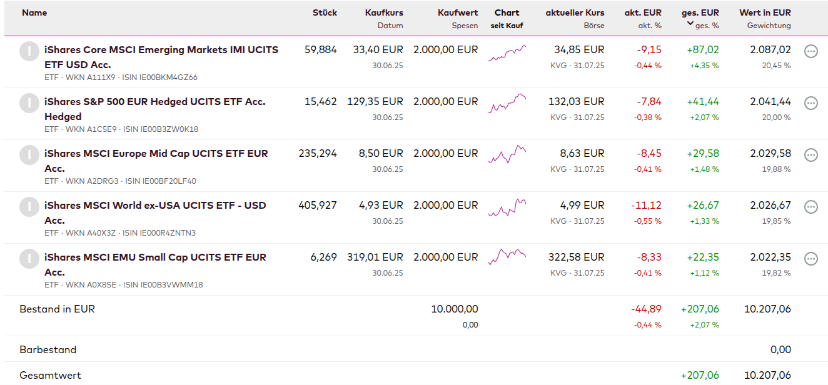Toggle sort arrow on ges. EUR column
828x385 pixels.
(x=690, y=24)
